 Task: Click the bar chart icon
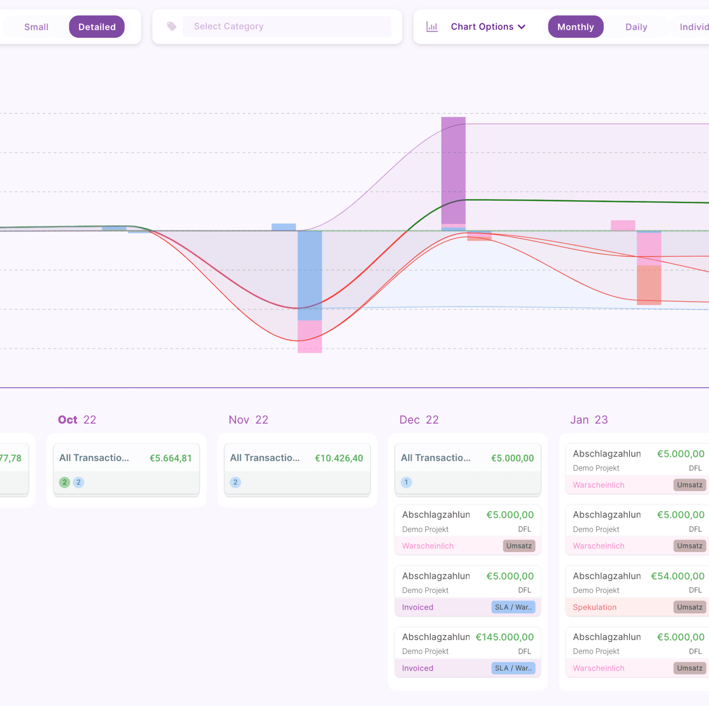[432, 27]
